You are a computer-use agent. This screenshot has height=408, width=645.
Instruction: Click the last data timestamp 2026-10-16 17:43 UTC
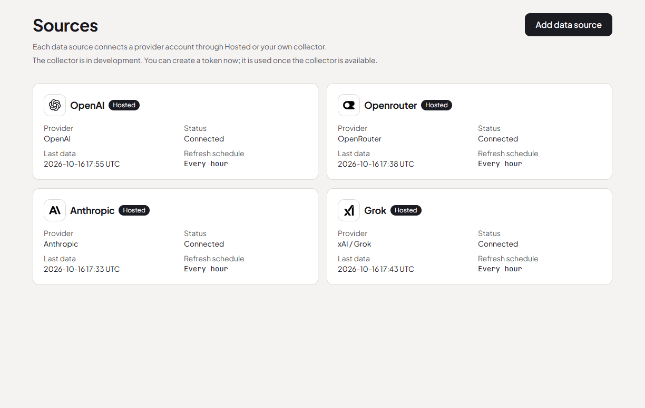tap(376, 269)
